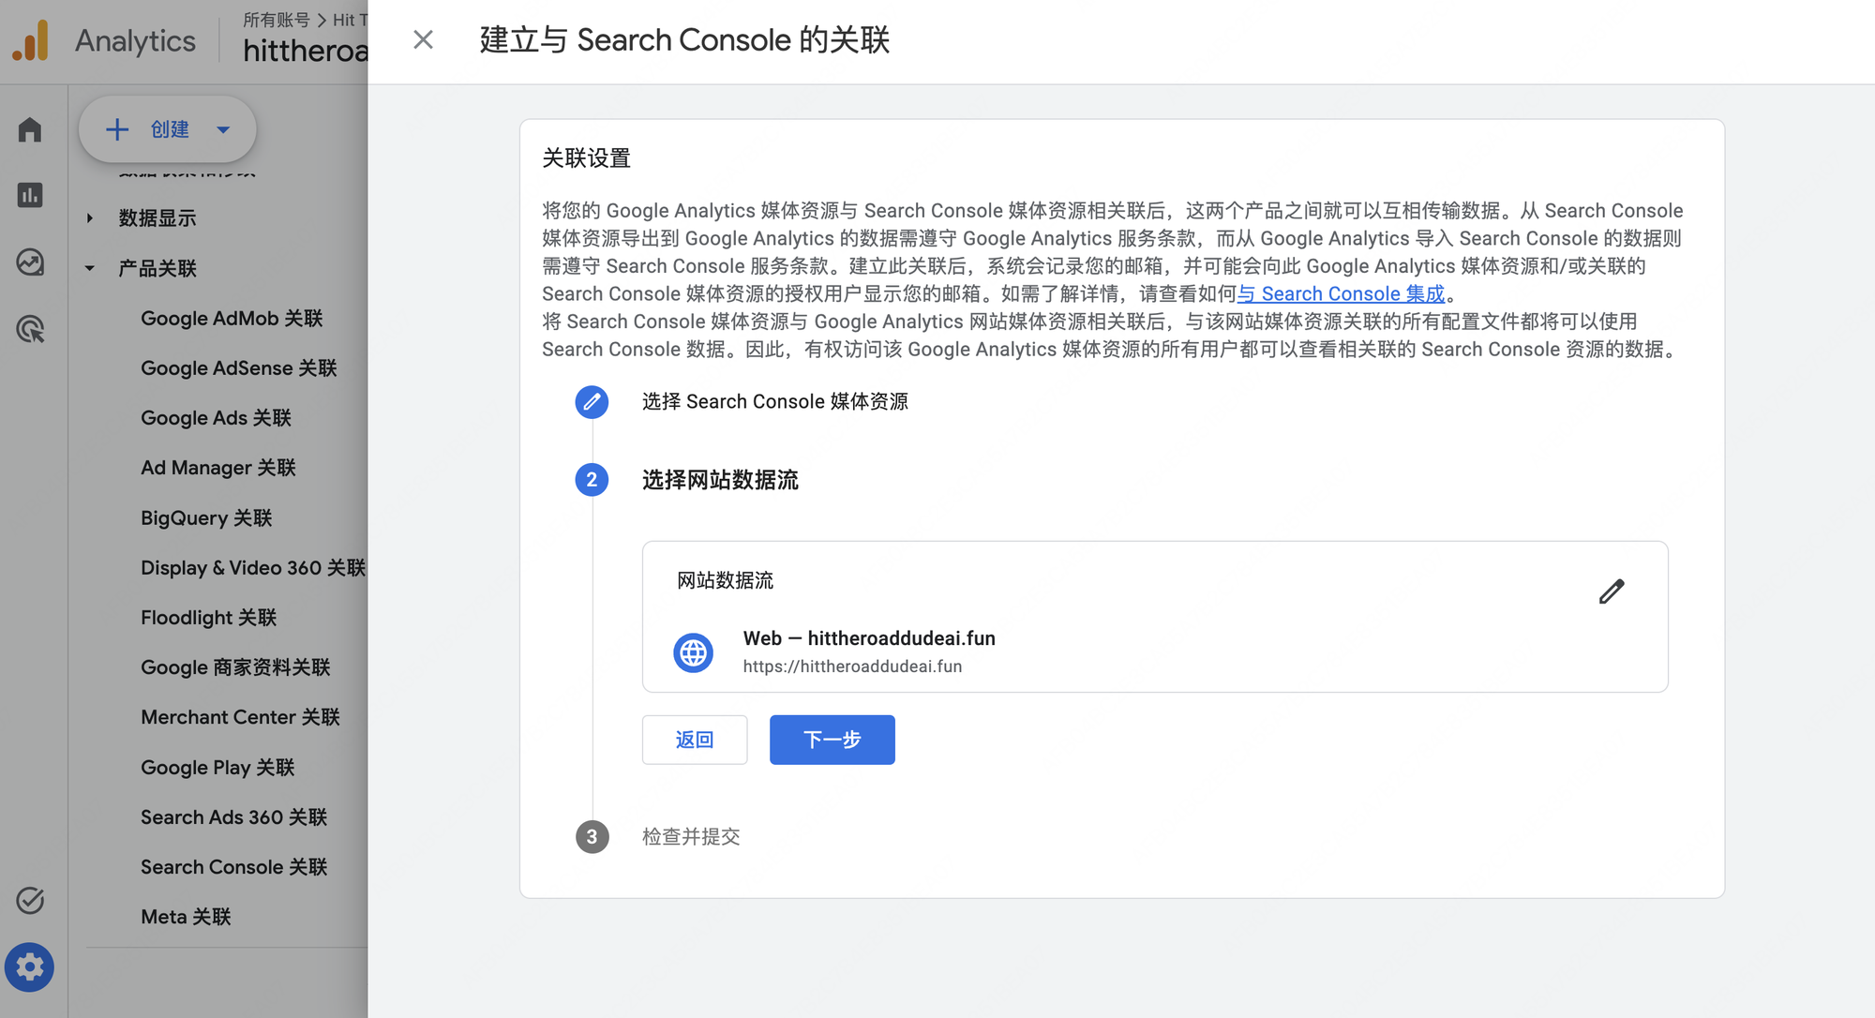Click the https://hittheroaddudeai.fun URL text
This screenshot has height=1018, width=1875.
(x=853, y=666)
